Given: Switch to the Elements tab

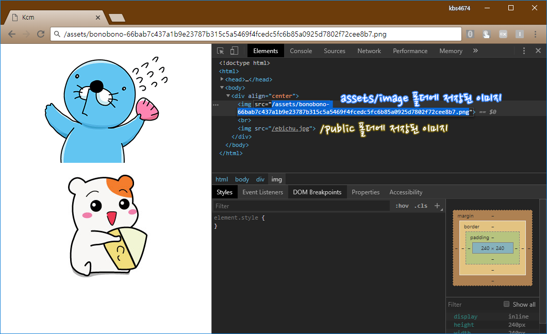Looking at the screenshot, I should click(266, 51).
